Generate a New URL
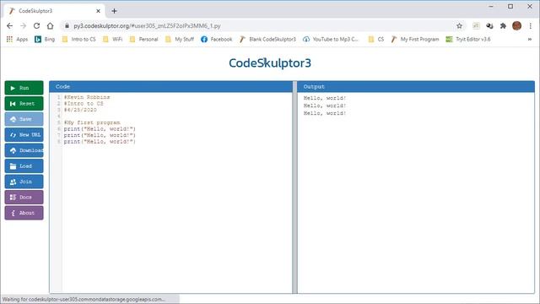Screen dimensions: 540x304 click(24, 135)
